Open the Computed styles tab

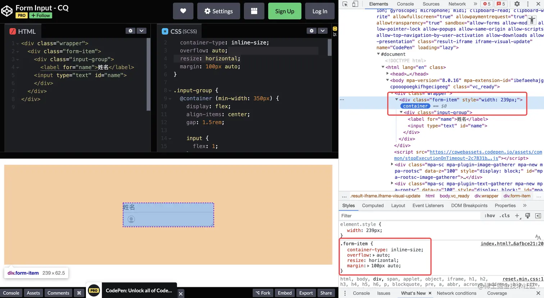click(373, 206)
